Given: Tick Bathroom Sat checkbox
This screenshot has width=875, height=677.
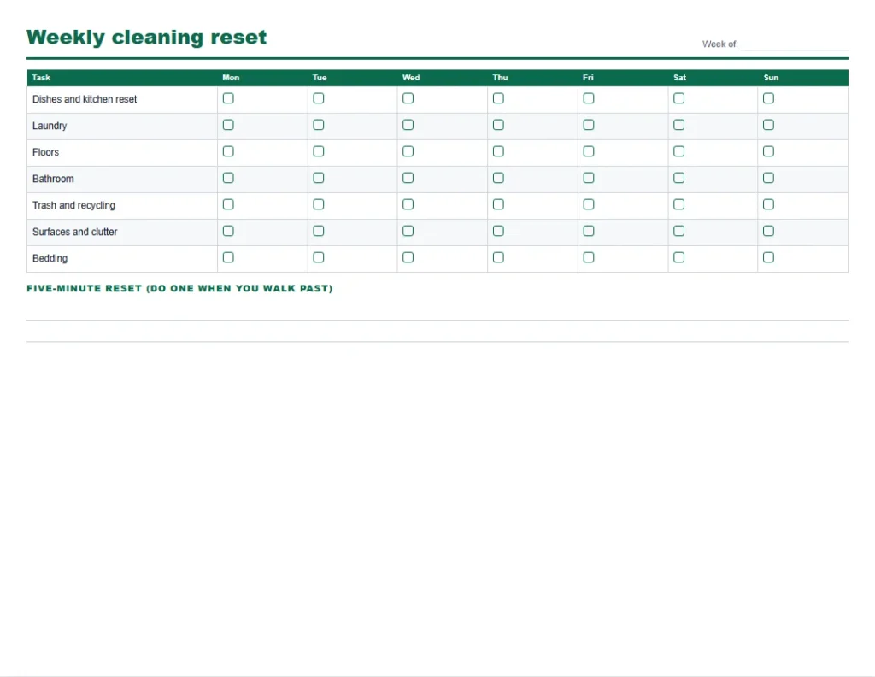Looking at the screenshot, I should [678, 178].
